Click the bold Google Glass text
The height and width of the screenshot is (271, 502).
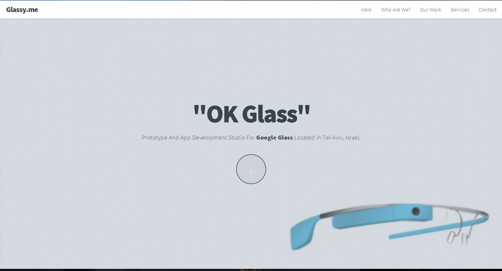[274, 138]
